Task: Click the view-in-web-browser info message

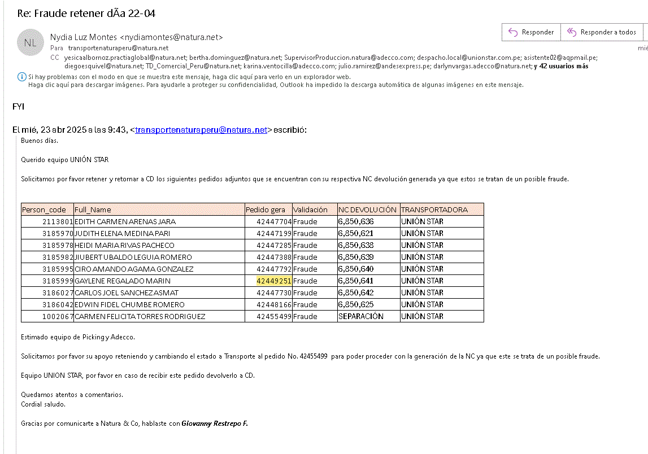Action: click(189, 77)
